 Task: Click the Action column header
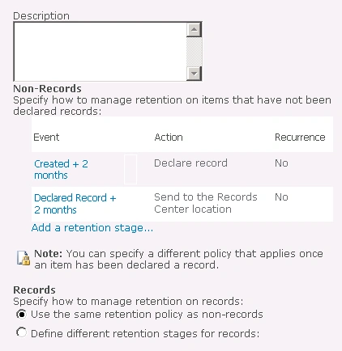tap(169, 137)
